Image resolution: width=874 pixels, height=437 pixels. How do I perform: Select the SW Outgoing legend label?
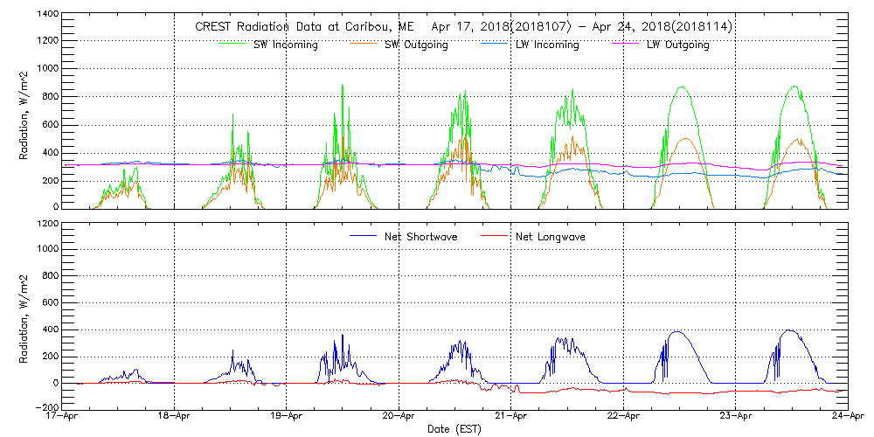tap(416, 45)
